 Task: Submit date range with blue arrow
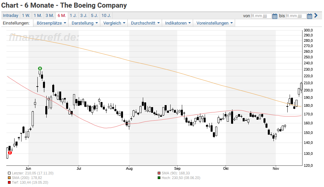[316, 15]
